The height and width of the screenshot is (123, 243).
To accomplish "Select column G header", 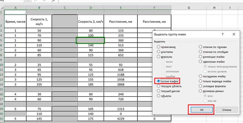I will point(189,7).
